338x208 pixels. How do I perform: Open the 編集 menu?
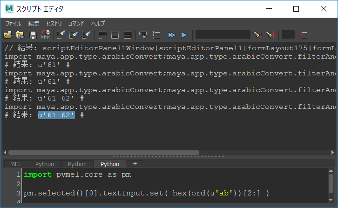tap(34, 23)
